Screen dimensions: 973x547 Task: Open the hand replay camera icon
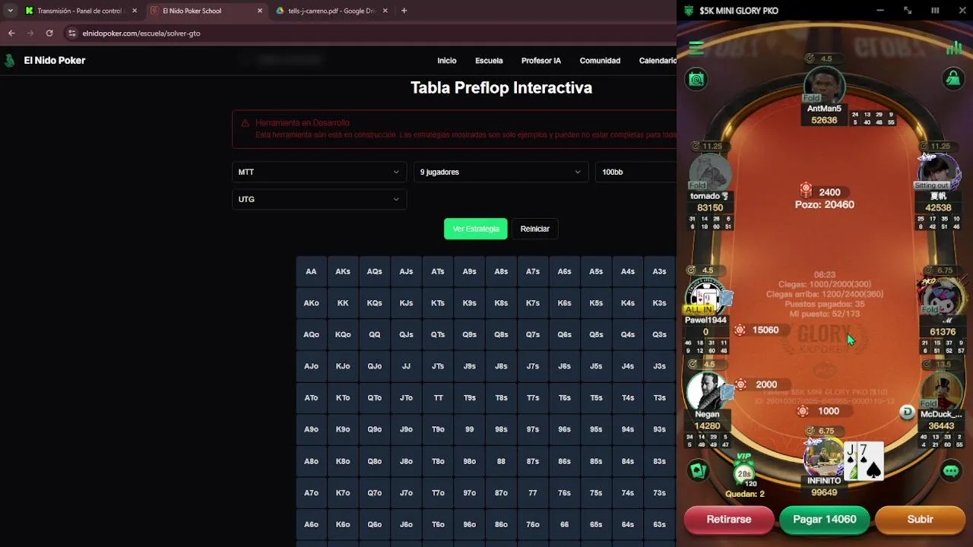click(696, 78)
